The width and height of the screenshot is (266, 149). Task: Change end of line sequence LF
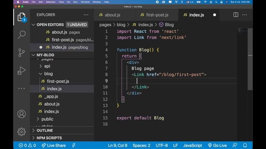click(x=175, y=145)
